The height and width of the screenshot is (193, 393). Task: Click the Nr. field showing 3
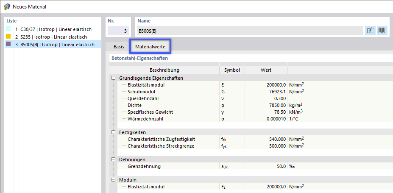118,31
